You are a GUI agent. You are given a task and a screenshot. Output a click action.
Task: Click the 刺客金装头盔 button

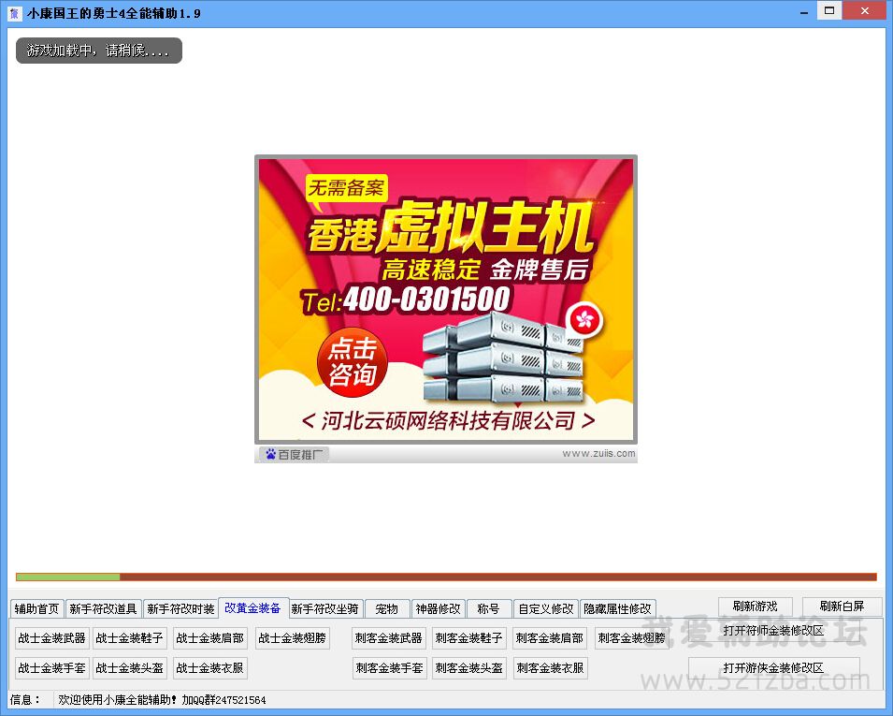469,667
